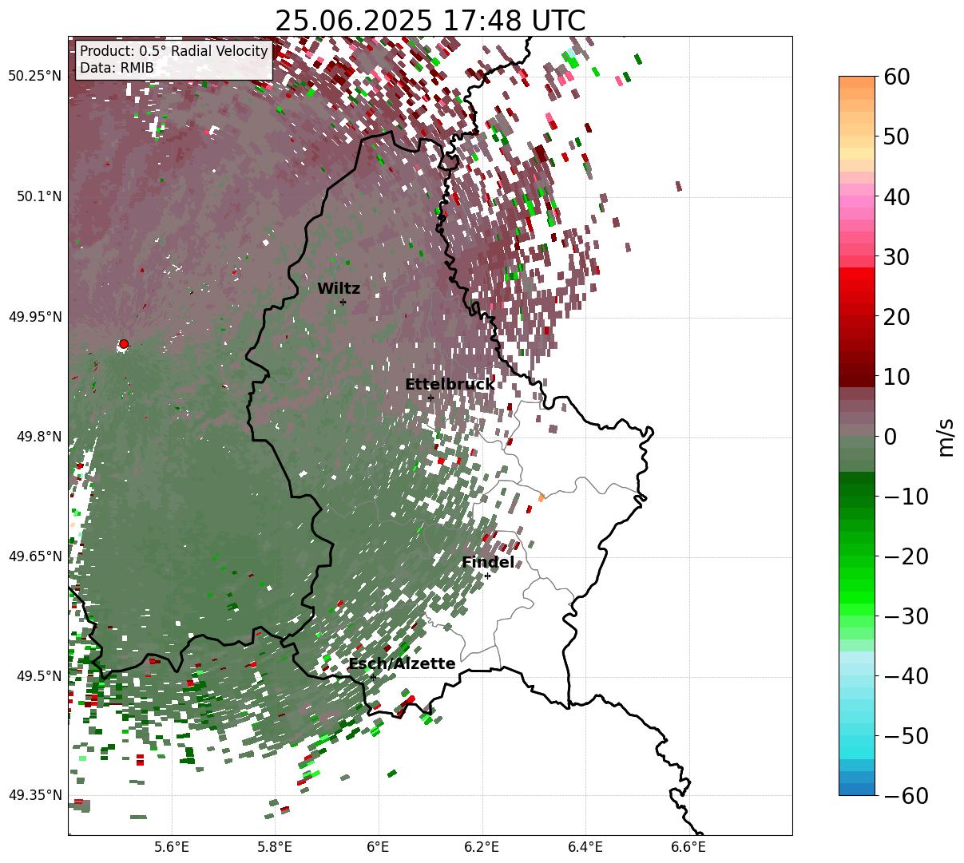Click the colorbar tick label −10
Screen dimensions: 964x863
[905, 497]
